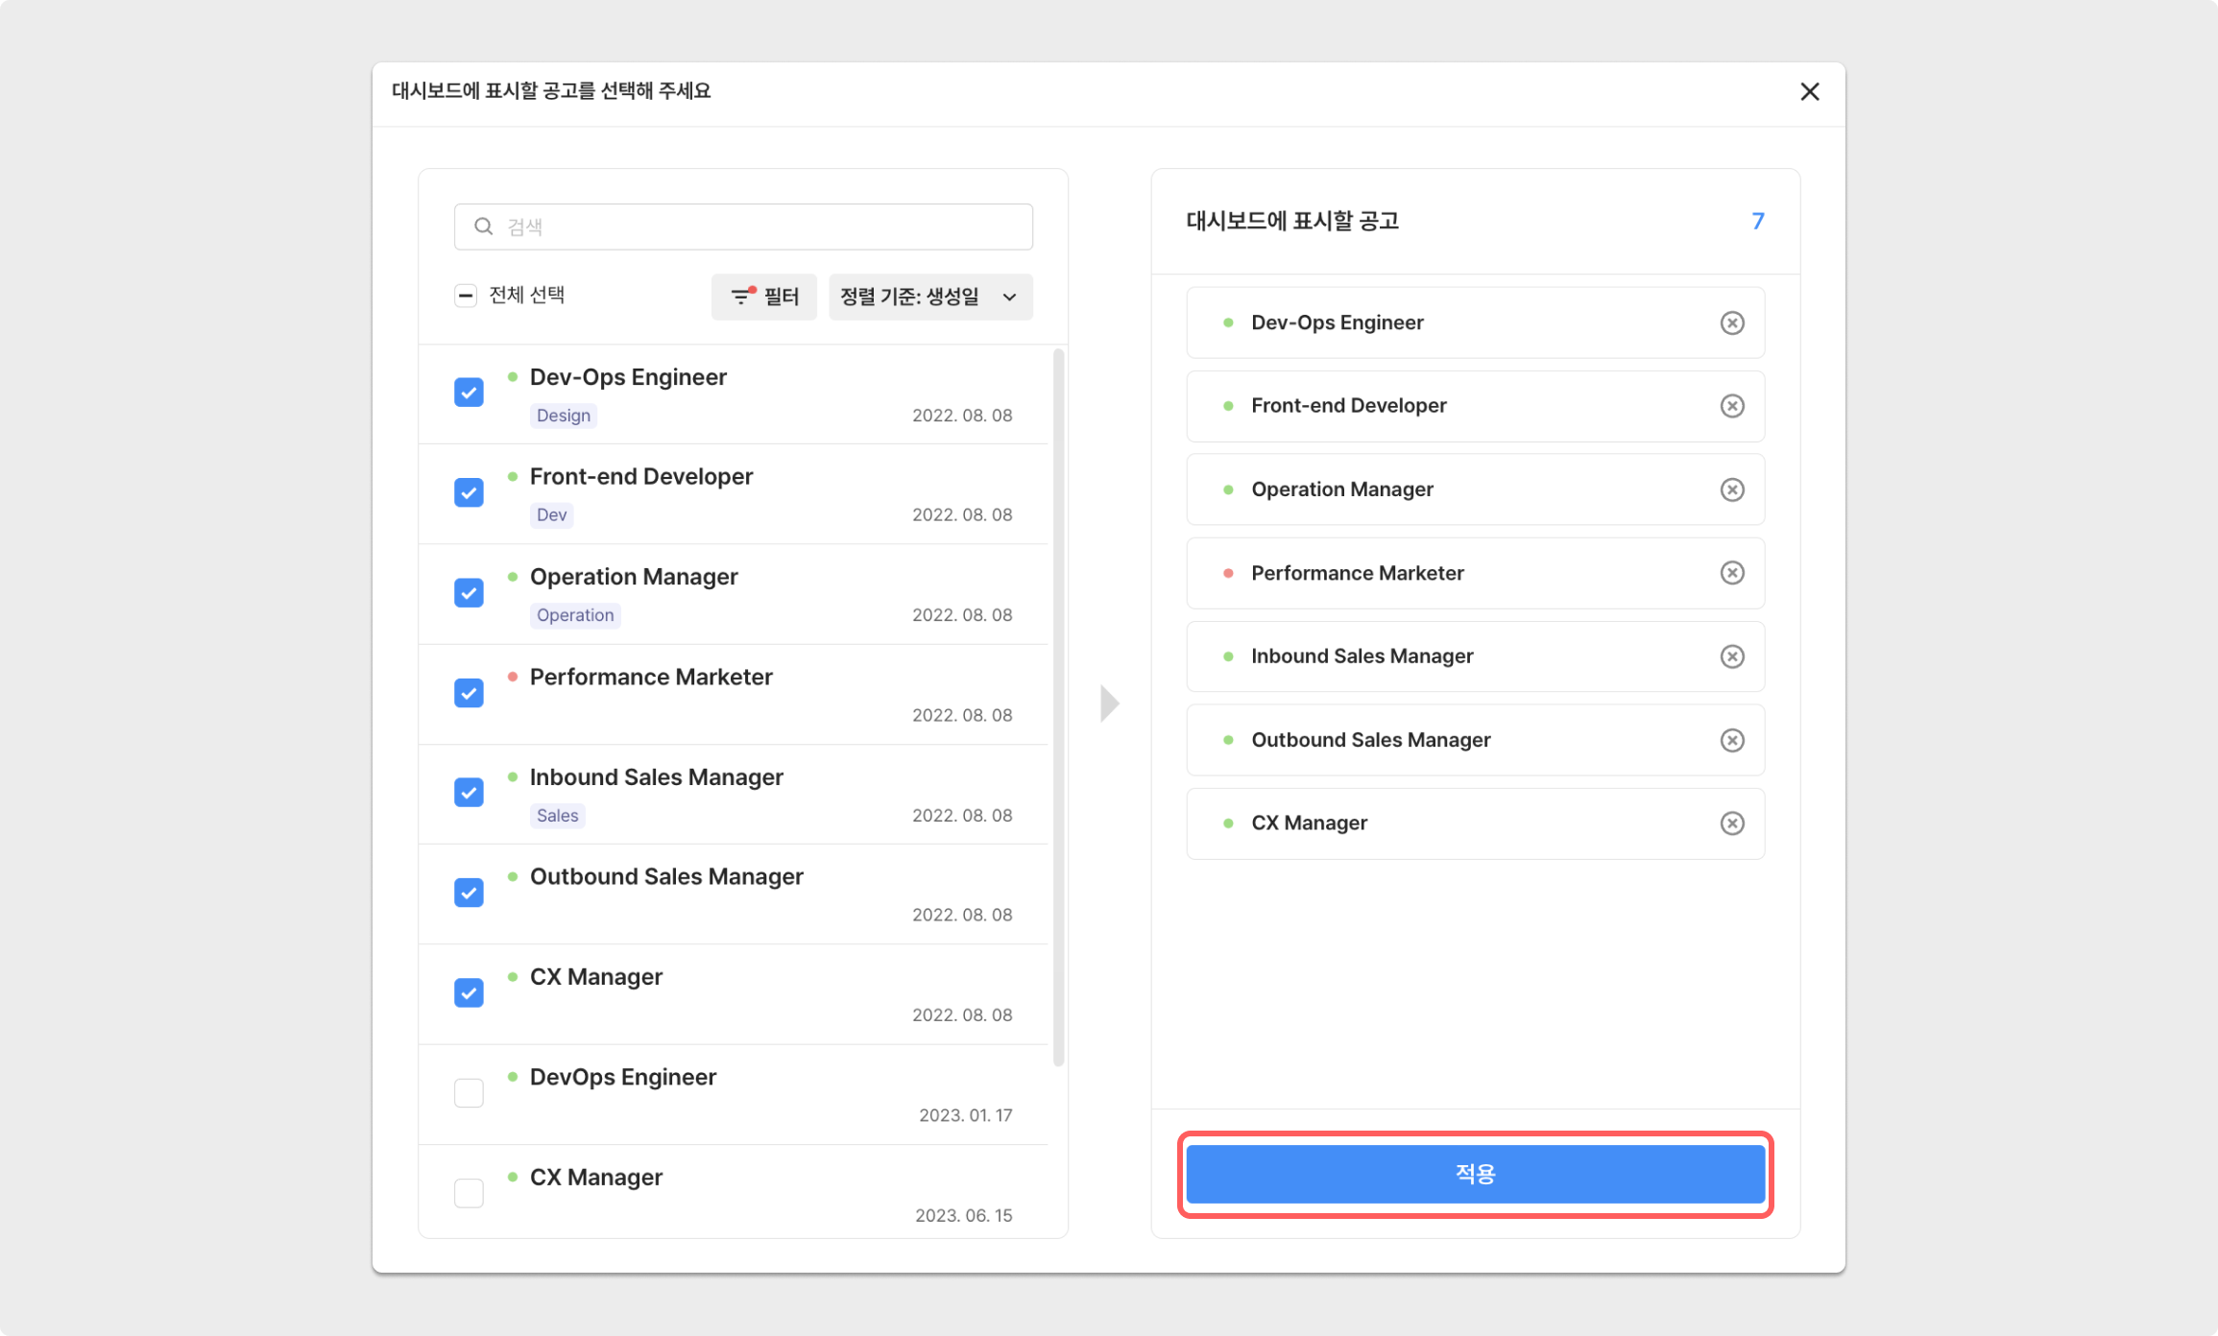
Task: Open the 필터 filter options
Action: tap(763, 297)
